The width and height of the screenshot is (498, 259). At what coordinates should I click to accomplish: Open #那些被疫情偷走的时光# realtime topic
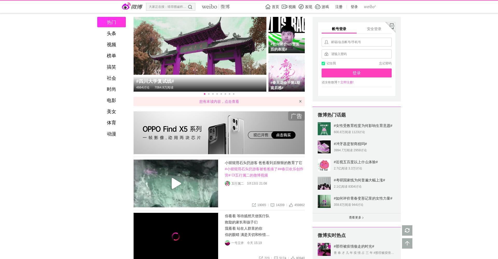point(354,246)
